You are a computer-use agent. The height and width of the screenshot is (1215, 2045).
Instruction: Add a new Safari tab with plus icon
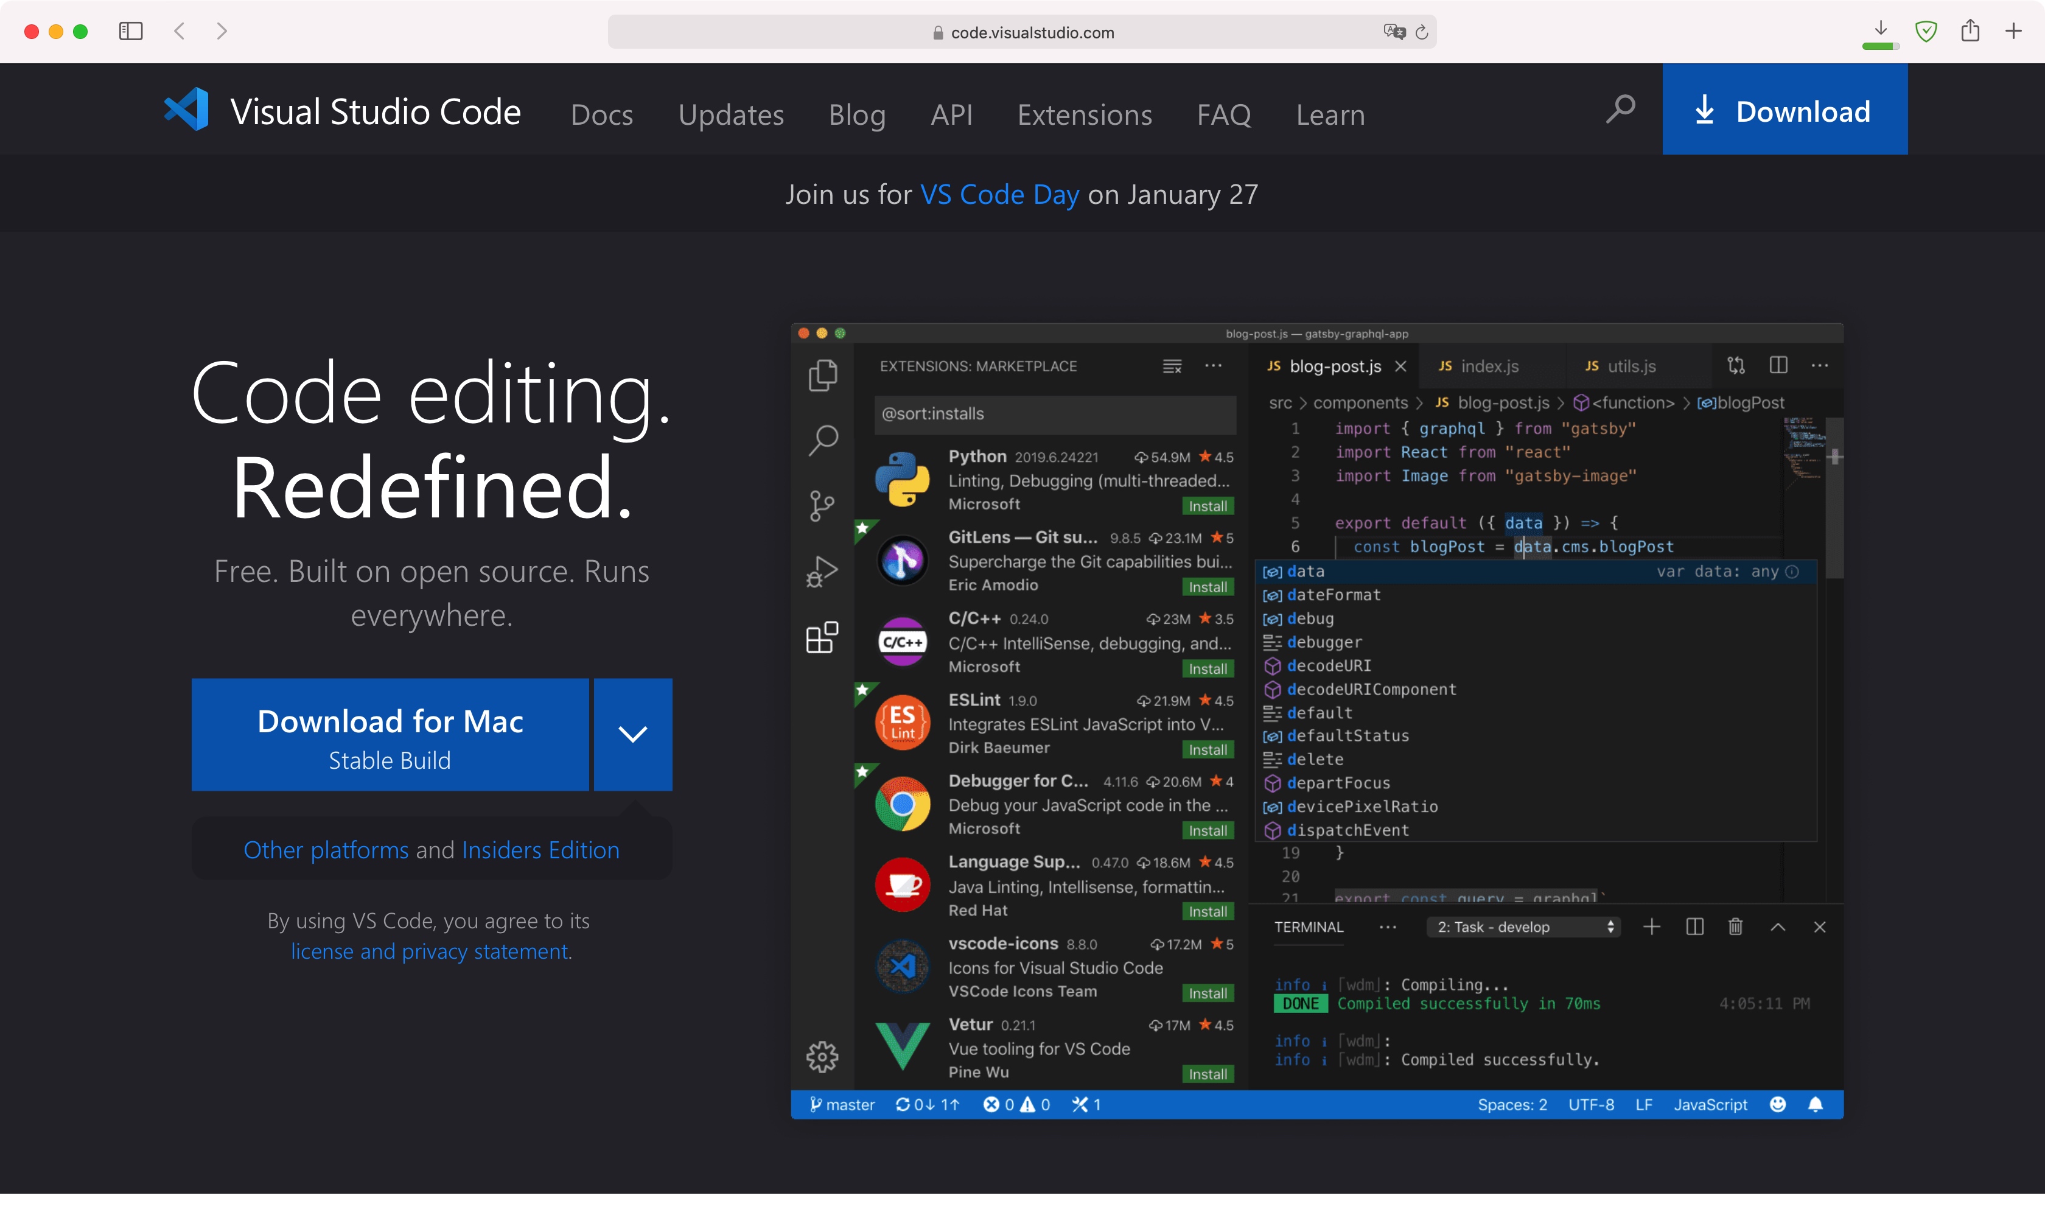pyautogui.click(x=2014, y=31)
